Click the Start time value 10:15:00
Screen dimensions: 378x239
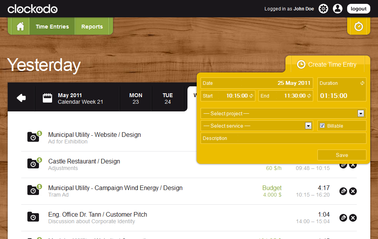(237, 96)
